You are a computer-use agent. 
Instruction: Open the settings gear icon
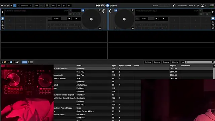(198, 6)
